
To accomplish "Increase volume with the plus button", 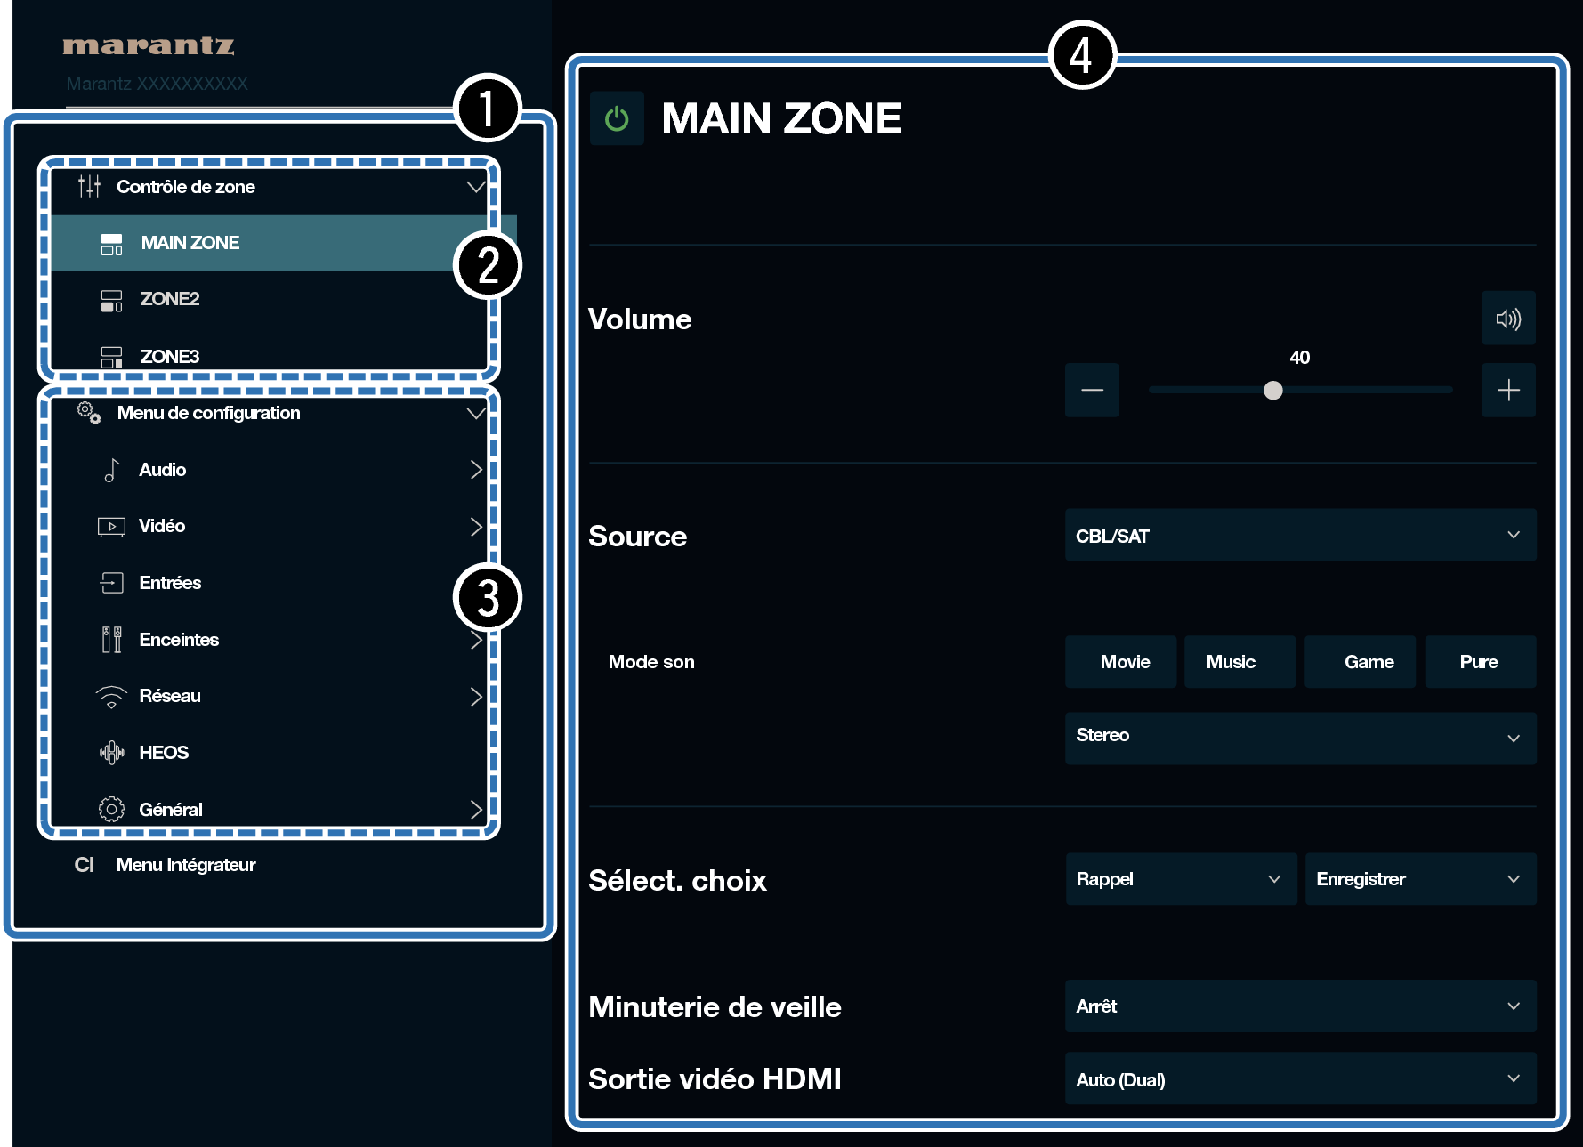I will coord(1507,390).
